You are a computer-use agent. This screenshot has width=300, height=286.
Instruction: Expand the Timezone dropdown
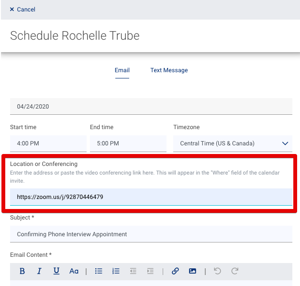click(233, 143)
